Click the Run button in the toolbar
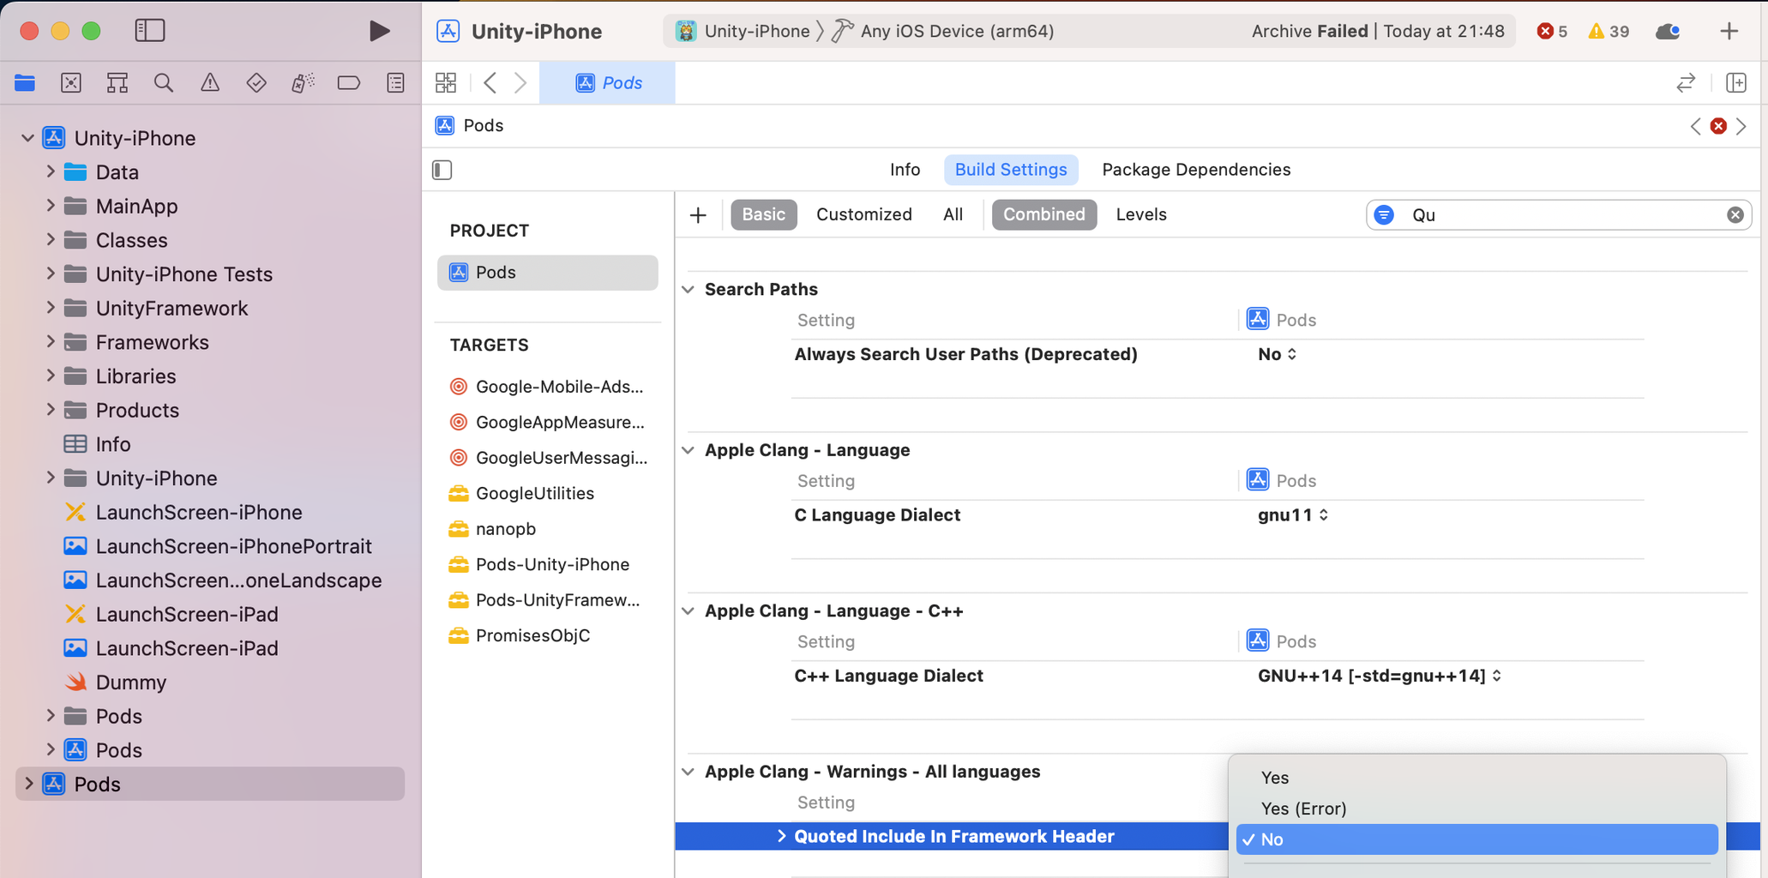Image resolution: width=1768 pixels, height=878 pixels. point(379,30)
